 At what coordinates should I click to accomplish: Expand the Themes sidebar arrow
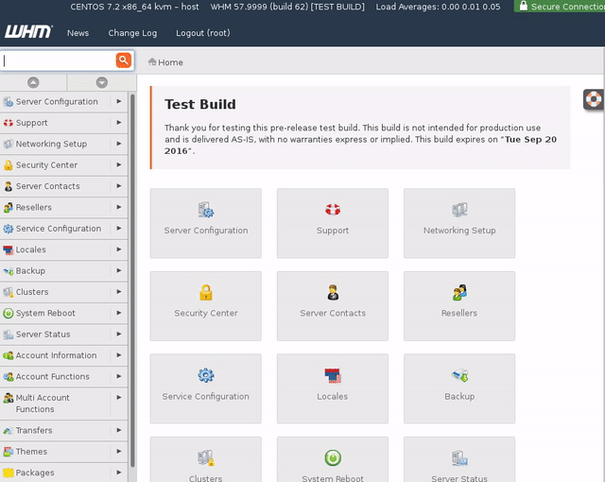click(x=119, y=451)
